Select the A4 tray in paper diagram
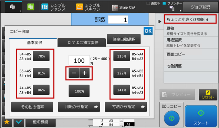This screenshot has width=219, height=128. point(129,124)
